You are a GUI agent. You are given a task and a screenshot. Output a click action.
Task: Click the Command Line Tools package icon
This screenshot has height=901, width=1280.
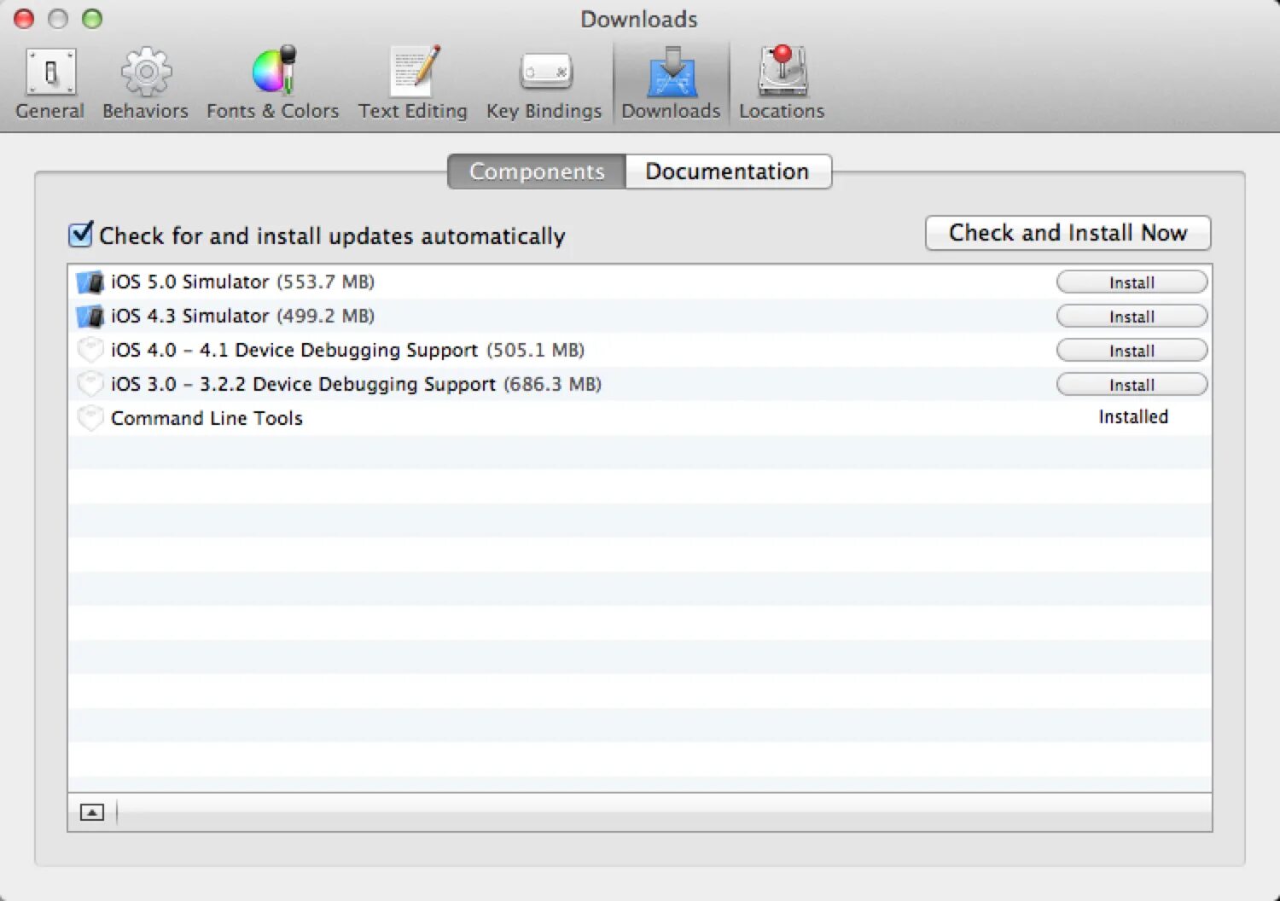click(x=90, y=419)
